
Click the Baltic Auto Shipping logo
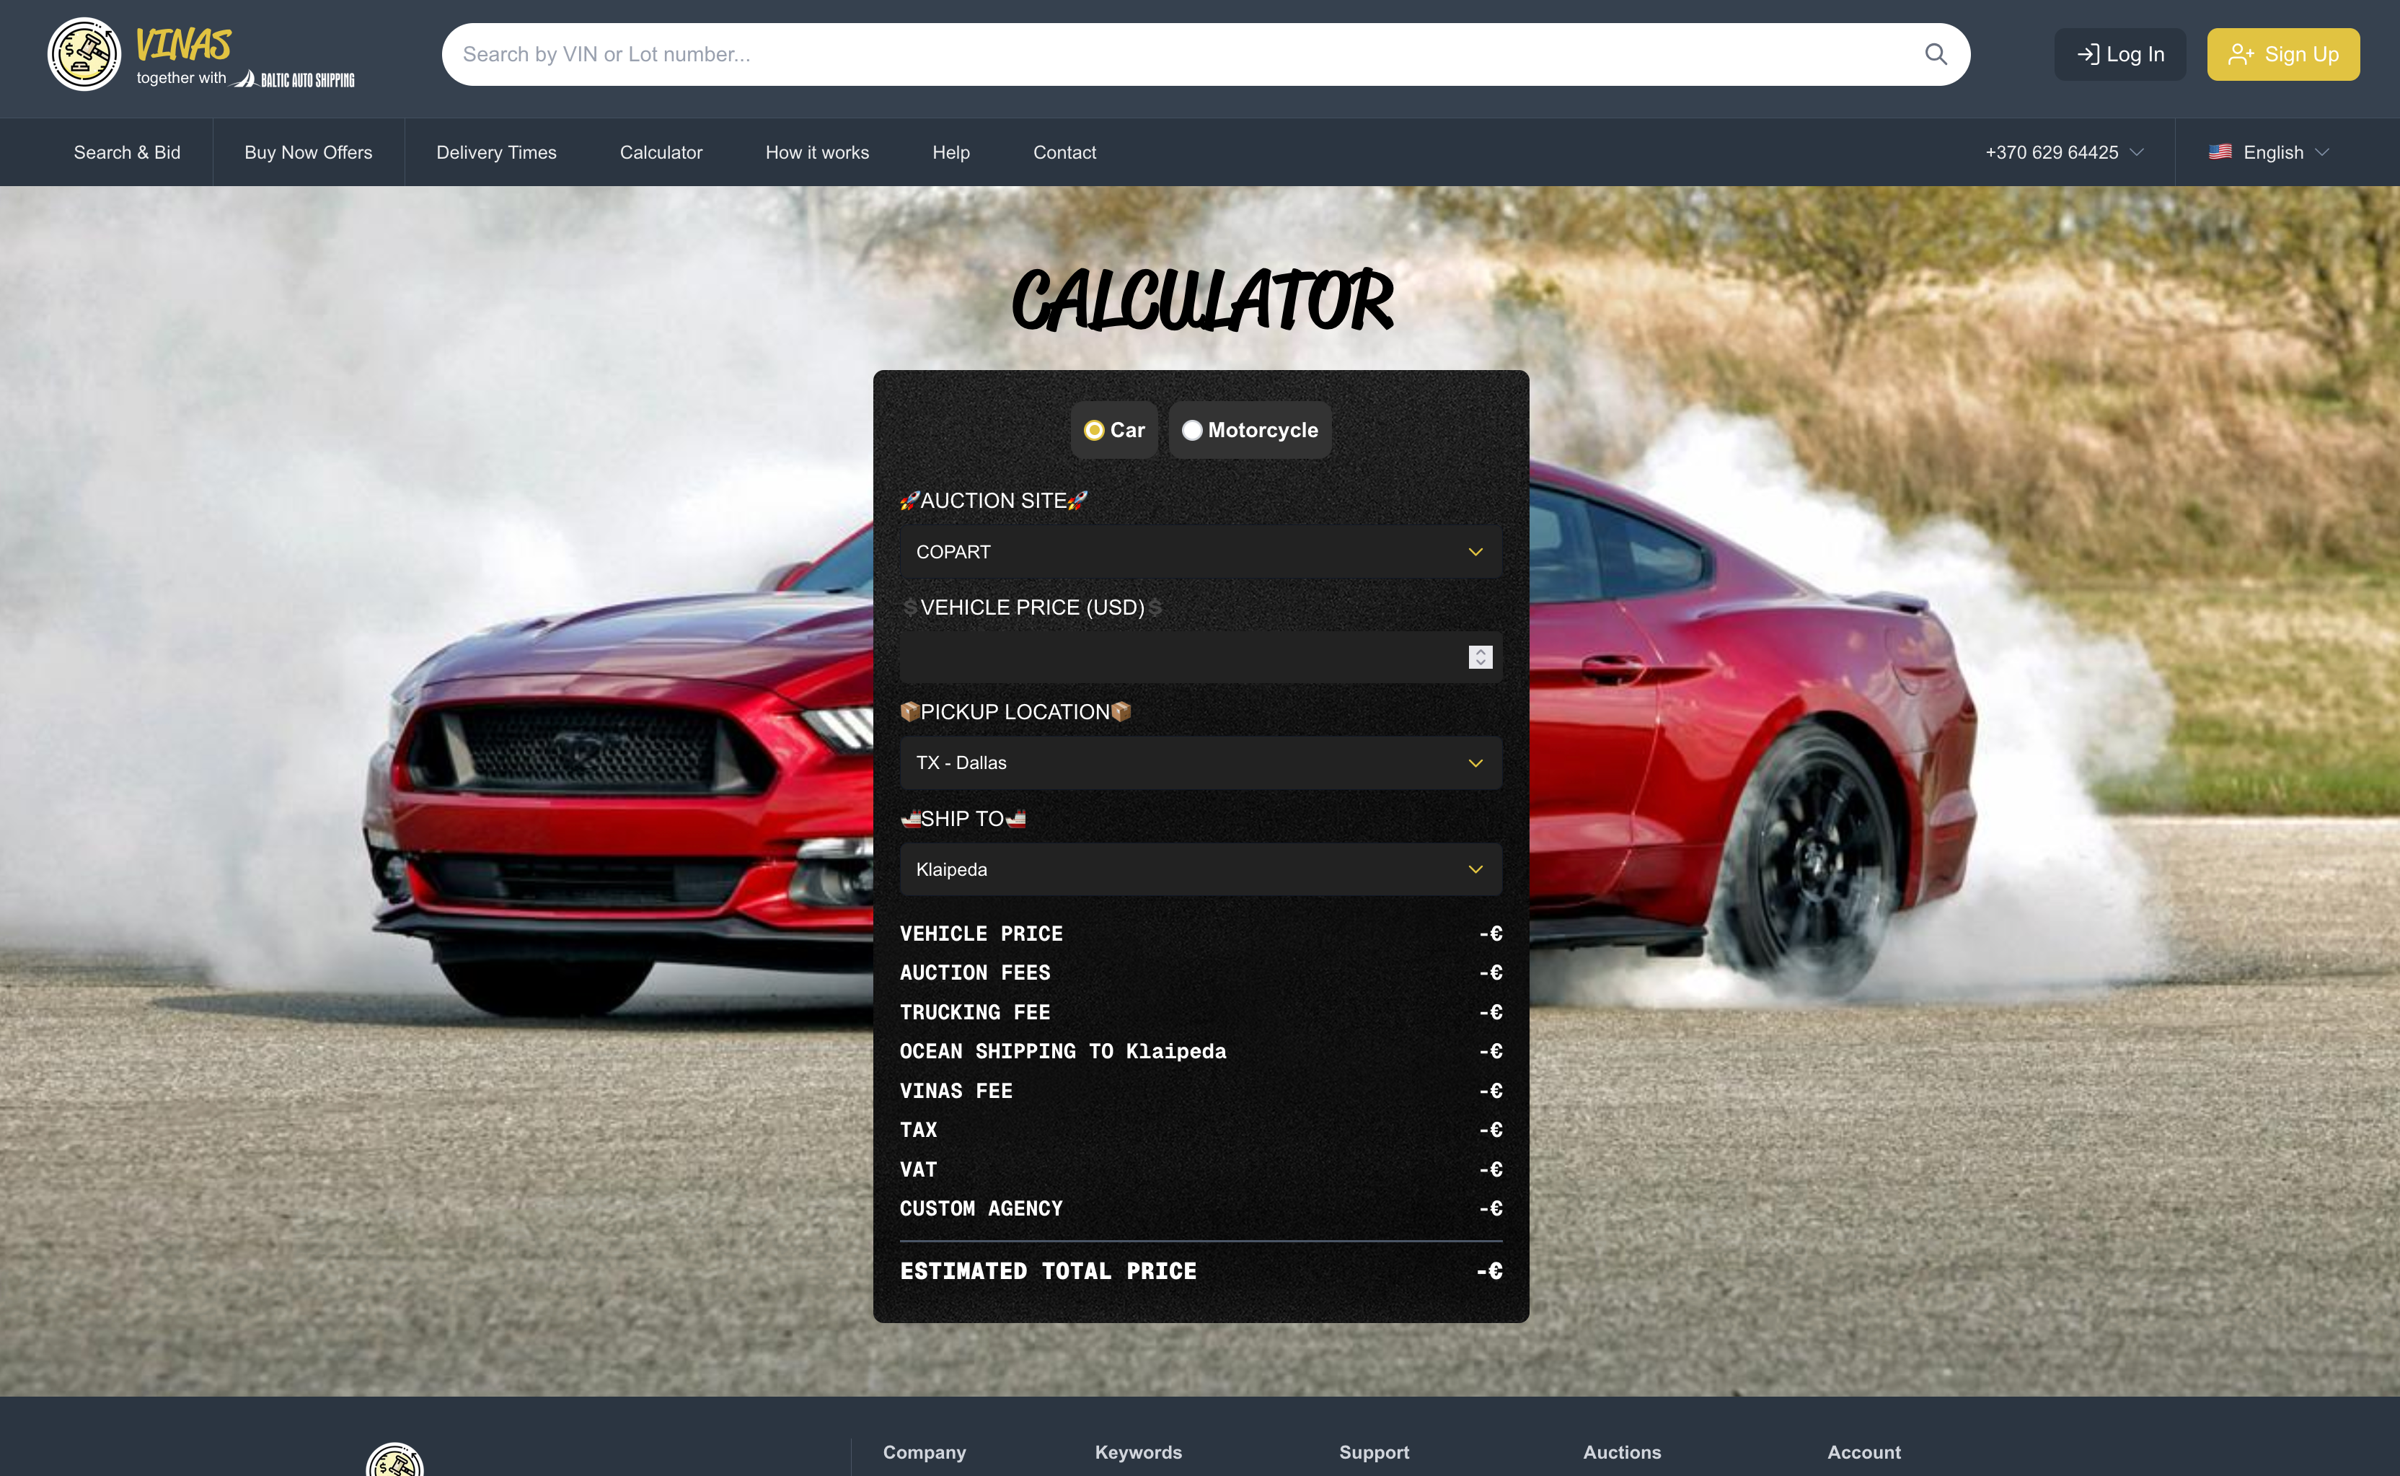tap(295, 79)
